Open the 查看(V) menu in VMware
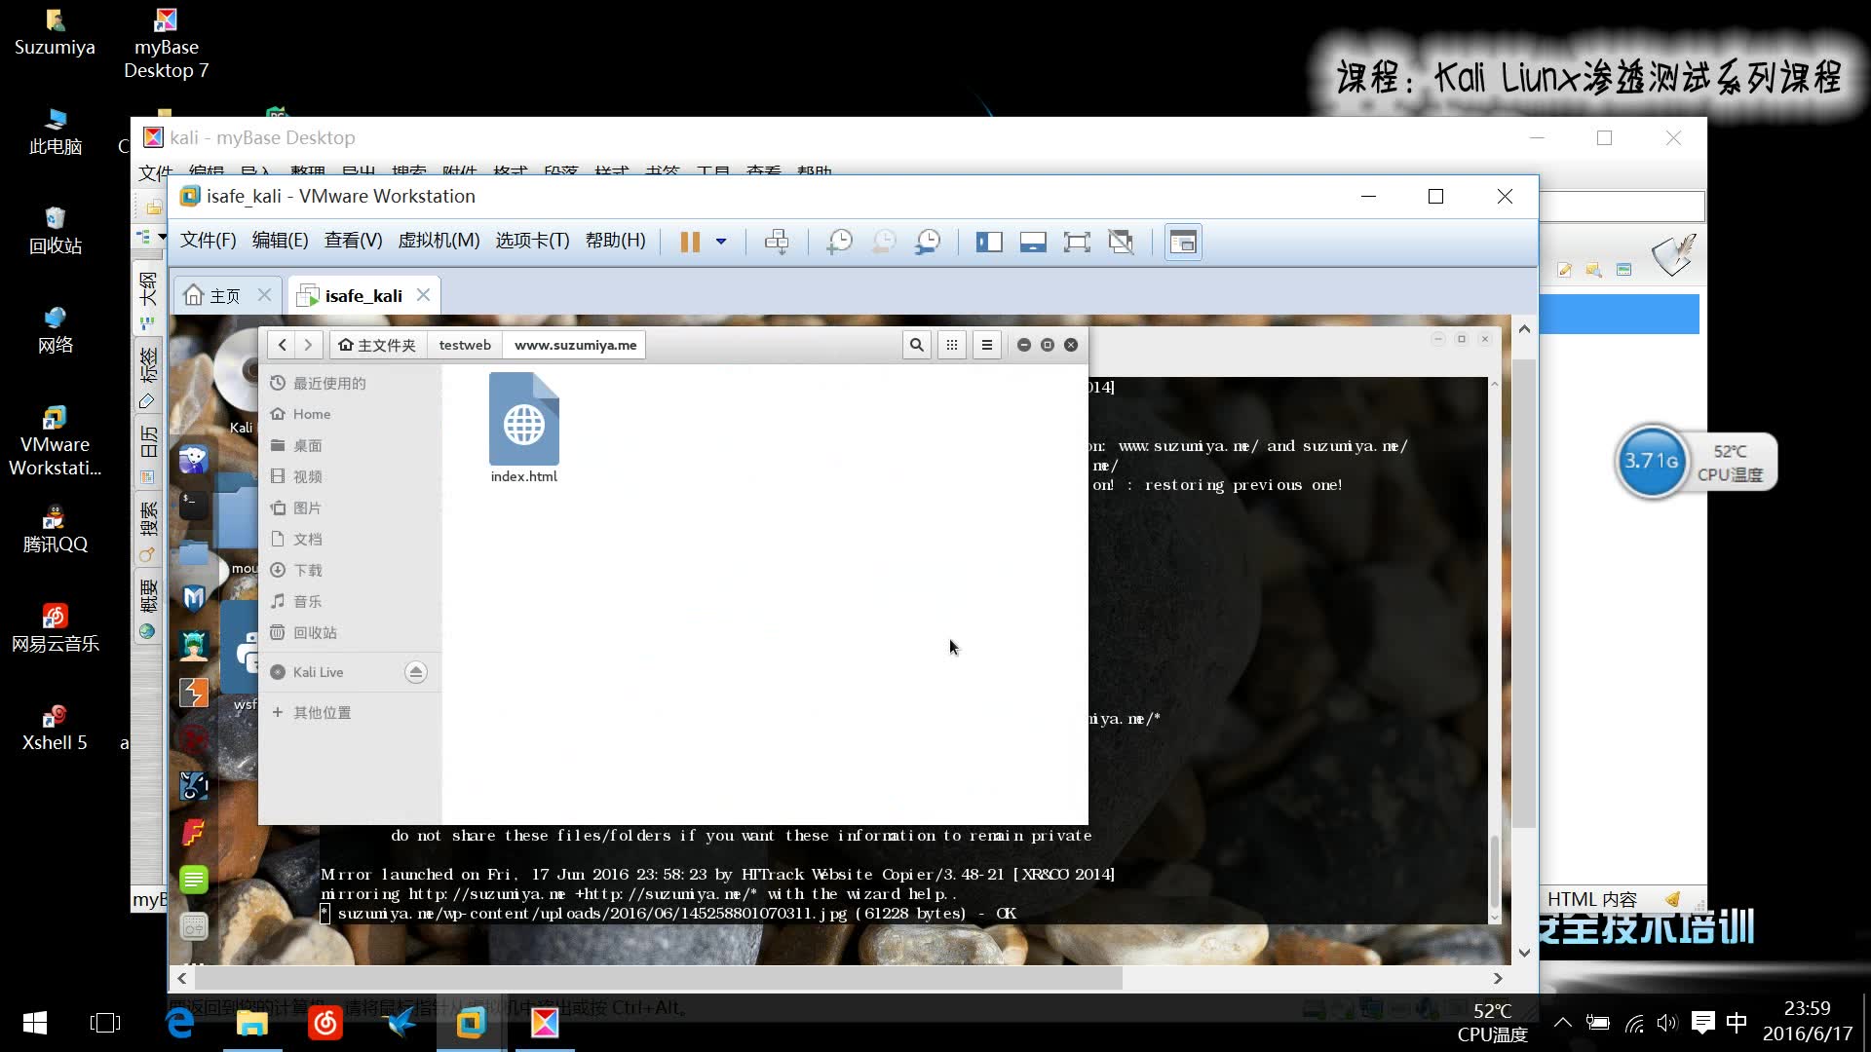Image resolution: width=1871 pixels, height=1052 pixels. coord(353,241)
